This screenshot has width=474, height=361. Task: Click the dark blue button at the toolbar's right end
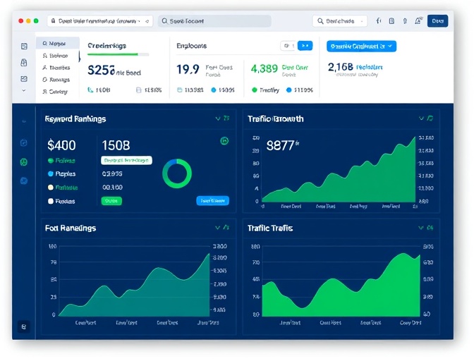pos(437,21)
